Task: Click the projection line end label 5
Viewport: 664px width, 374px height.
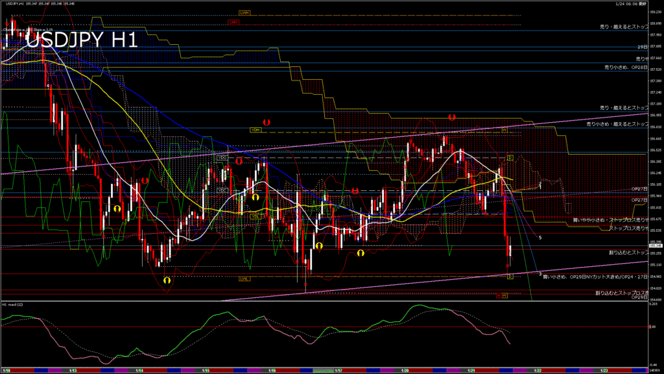Action: 540,238
